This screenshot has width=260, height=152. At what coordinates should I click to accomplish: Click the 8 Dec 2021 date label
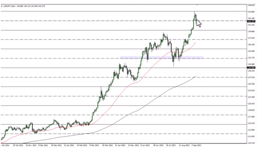43,145
